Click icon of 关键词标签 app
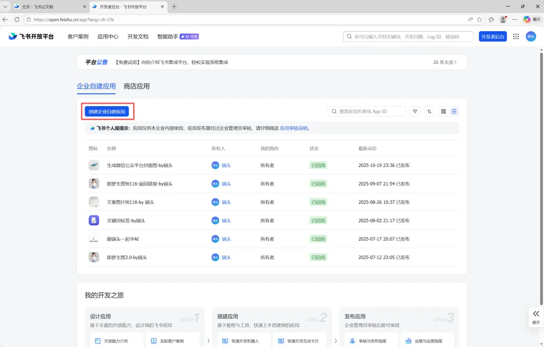This screenshot has height=347, width=544. (94, 220)
